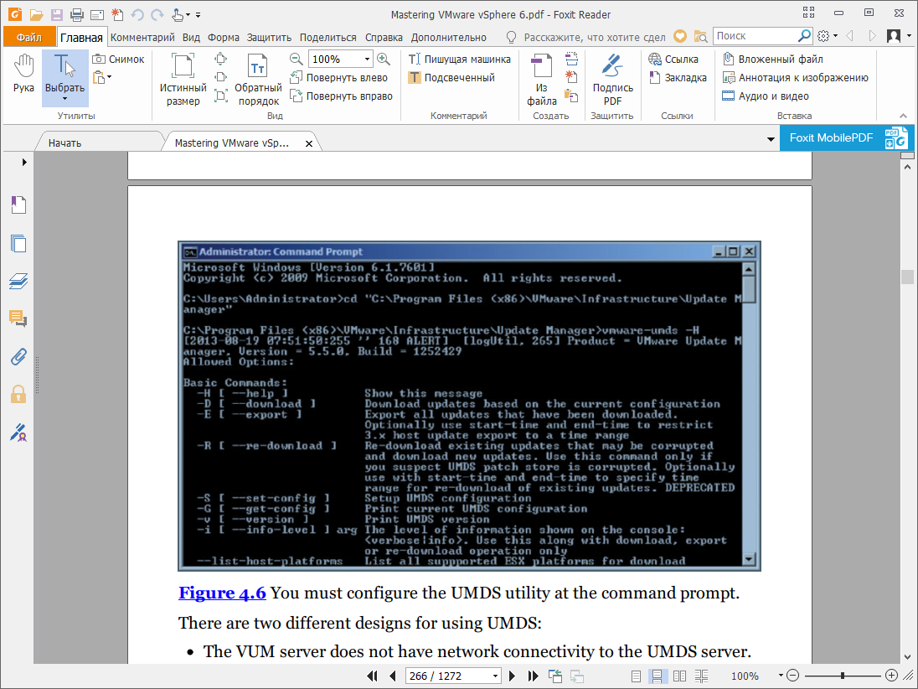Click the 'Расскажите, что хотите сделать' box
Screen dimensions: 918x689
tap(594, 37)
